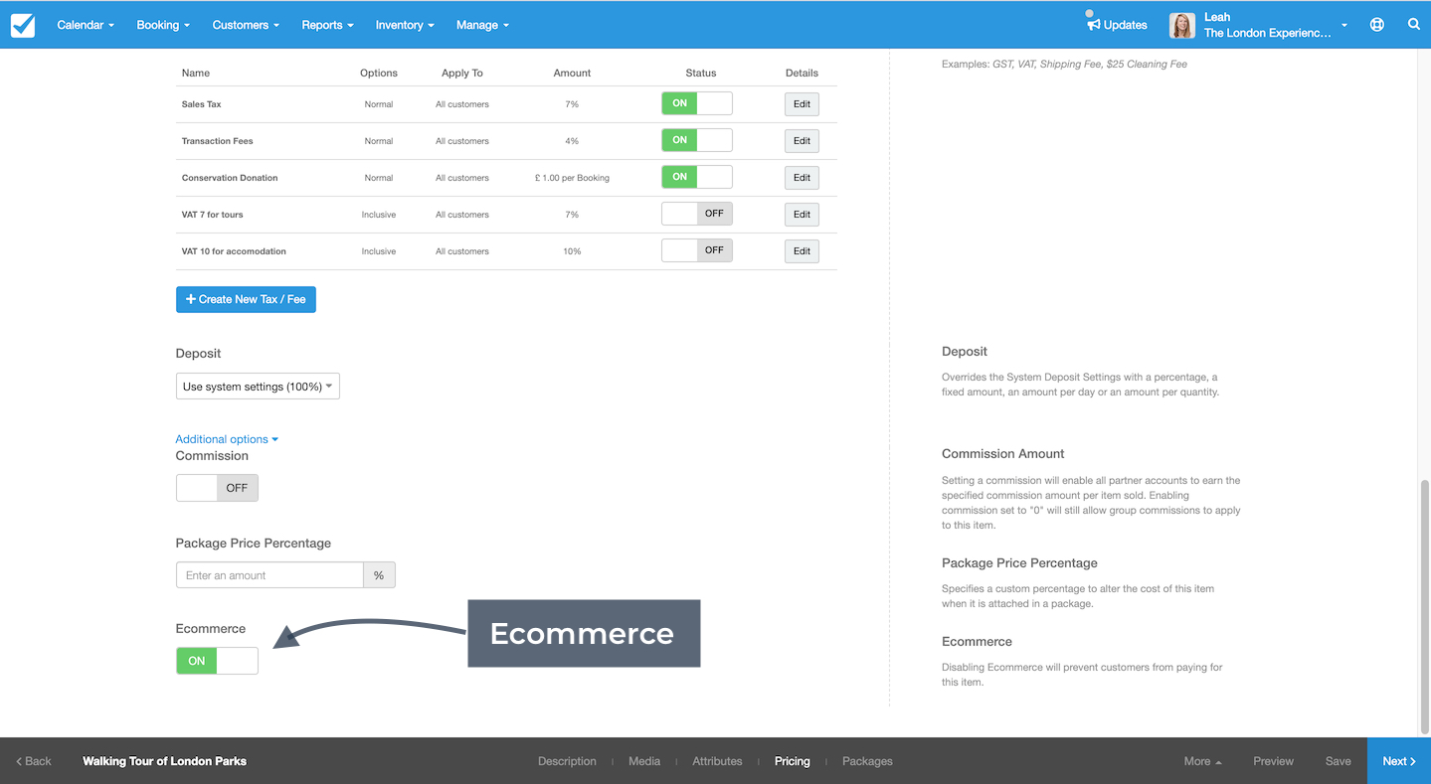The height and width of the screenshot is (784, 1431).
Task: Select the Pricing step
Action: point(793,761)
